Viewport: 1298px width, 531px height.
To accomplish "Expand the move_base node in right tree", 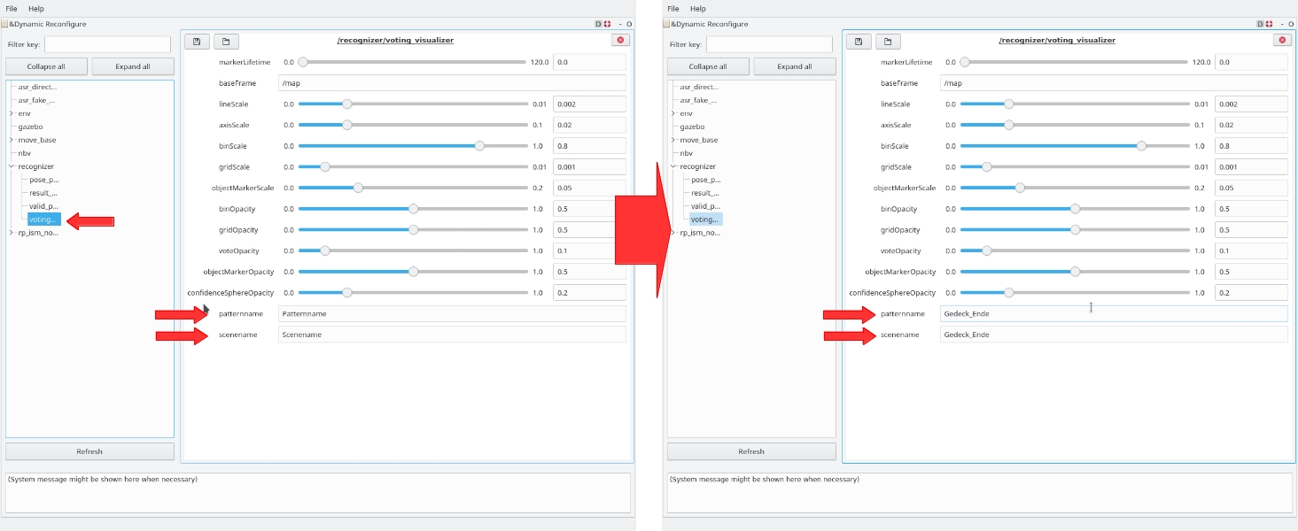I will 673,140.
